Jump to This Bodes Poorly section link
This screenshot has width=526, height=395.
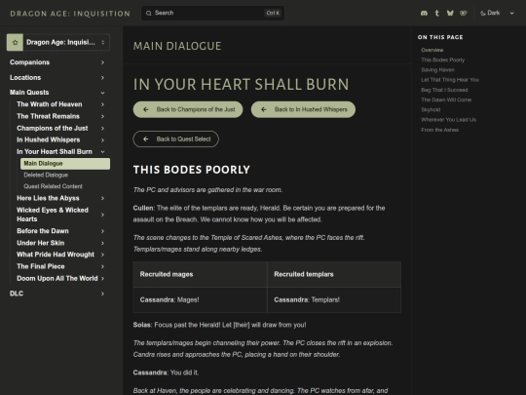click(443, 60)
